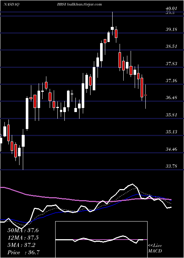Click the 39.18 price axis label
The image size is (184, 258).
coord(171,29)
